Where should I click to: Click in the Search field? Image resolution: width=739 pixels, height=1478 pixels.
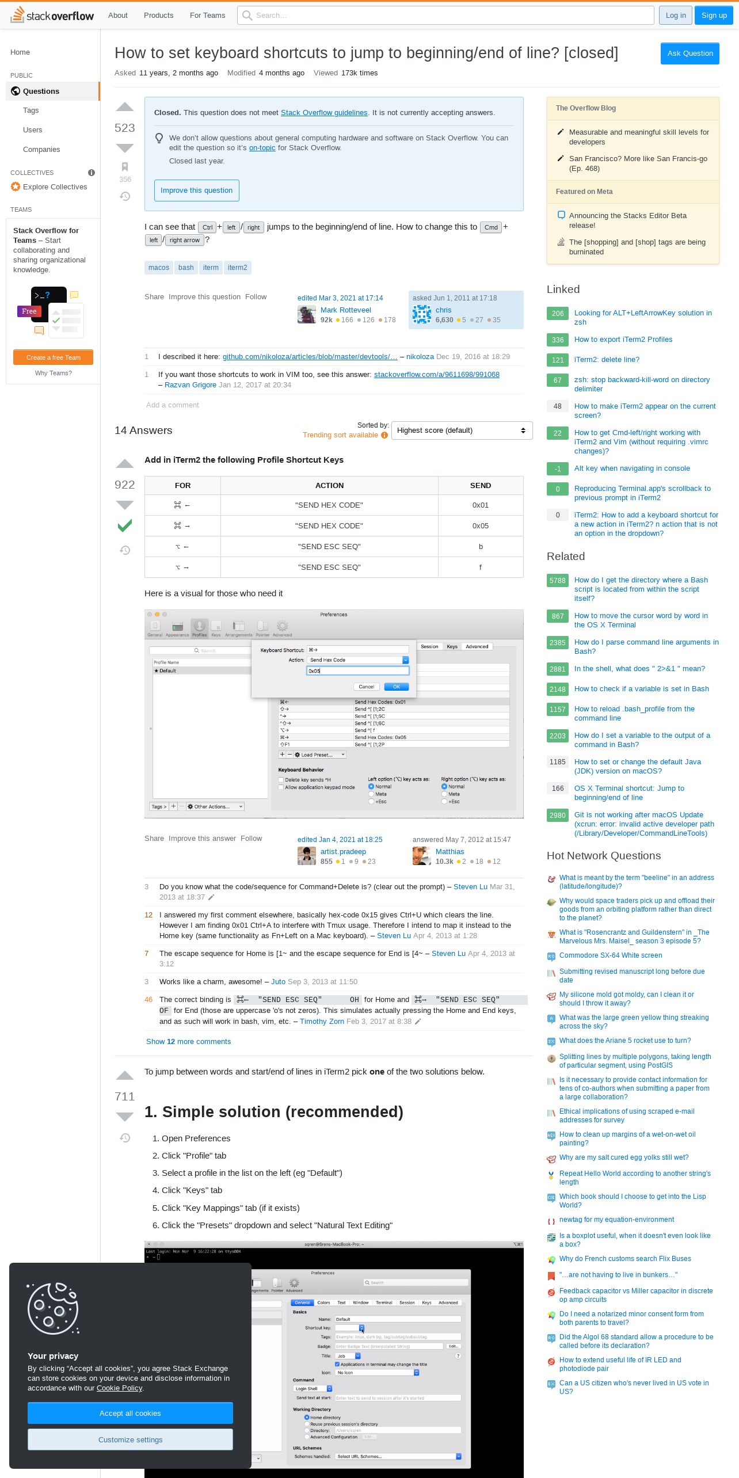coord(445,16)
